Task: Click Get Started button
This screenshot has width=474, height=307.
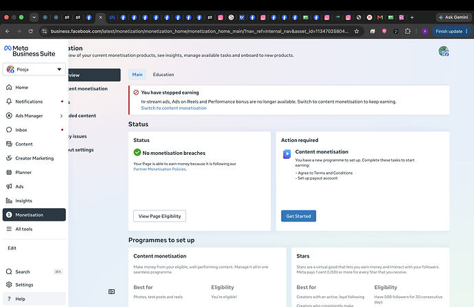Action: 298,217
